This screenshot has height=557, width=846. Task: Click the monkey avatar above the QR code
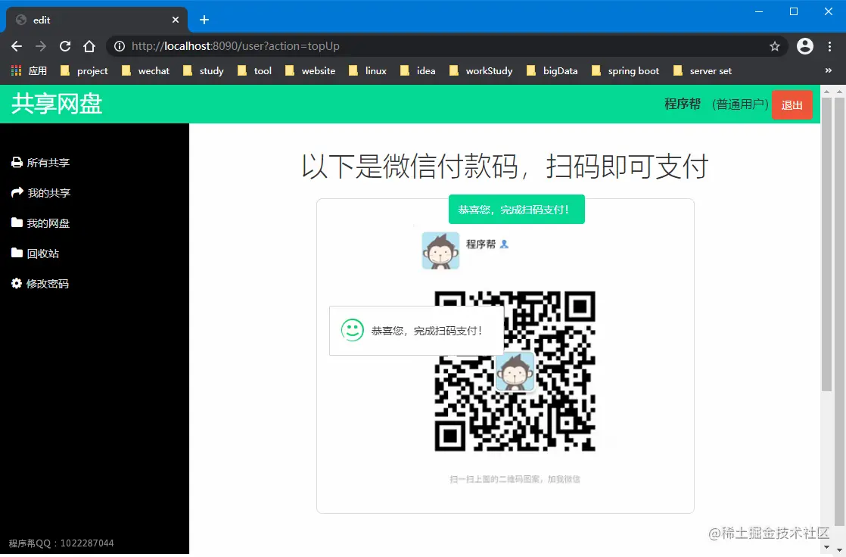440,250
